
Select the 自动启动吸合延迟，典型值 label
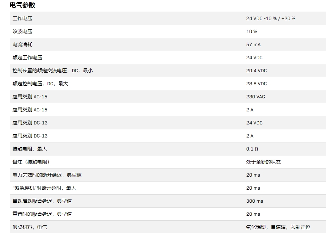tap(42, 201)
